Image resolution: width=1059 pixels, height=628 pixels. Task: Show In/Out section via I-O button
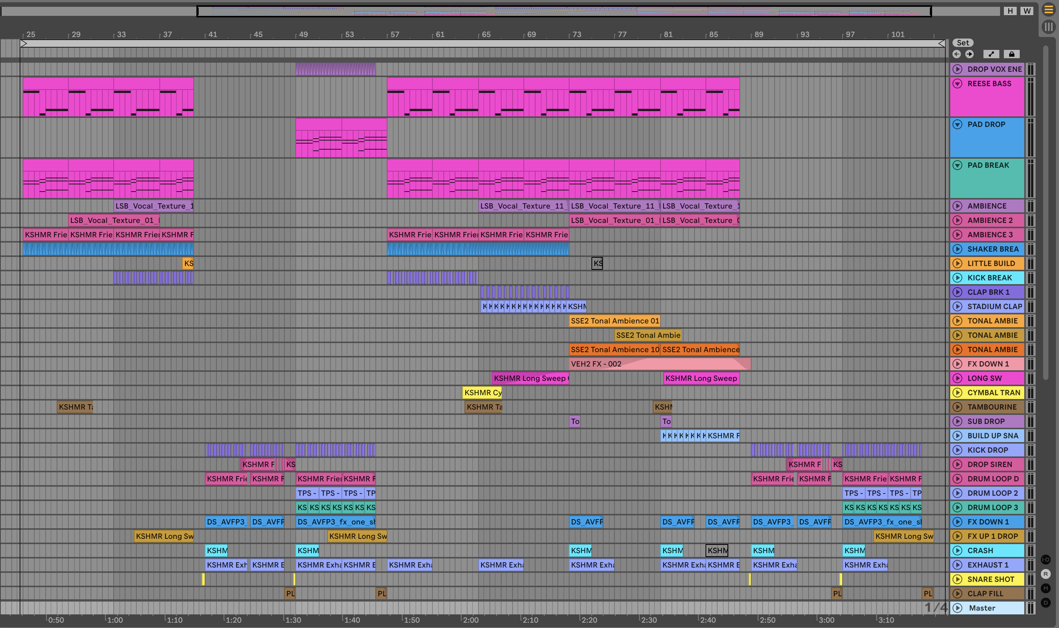pos(1045,560)
